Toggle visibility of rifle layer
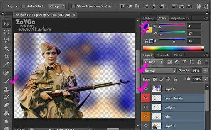 coord(146,116)
